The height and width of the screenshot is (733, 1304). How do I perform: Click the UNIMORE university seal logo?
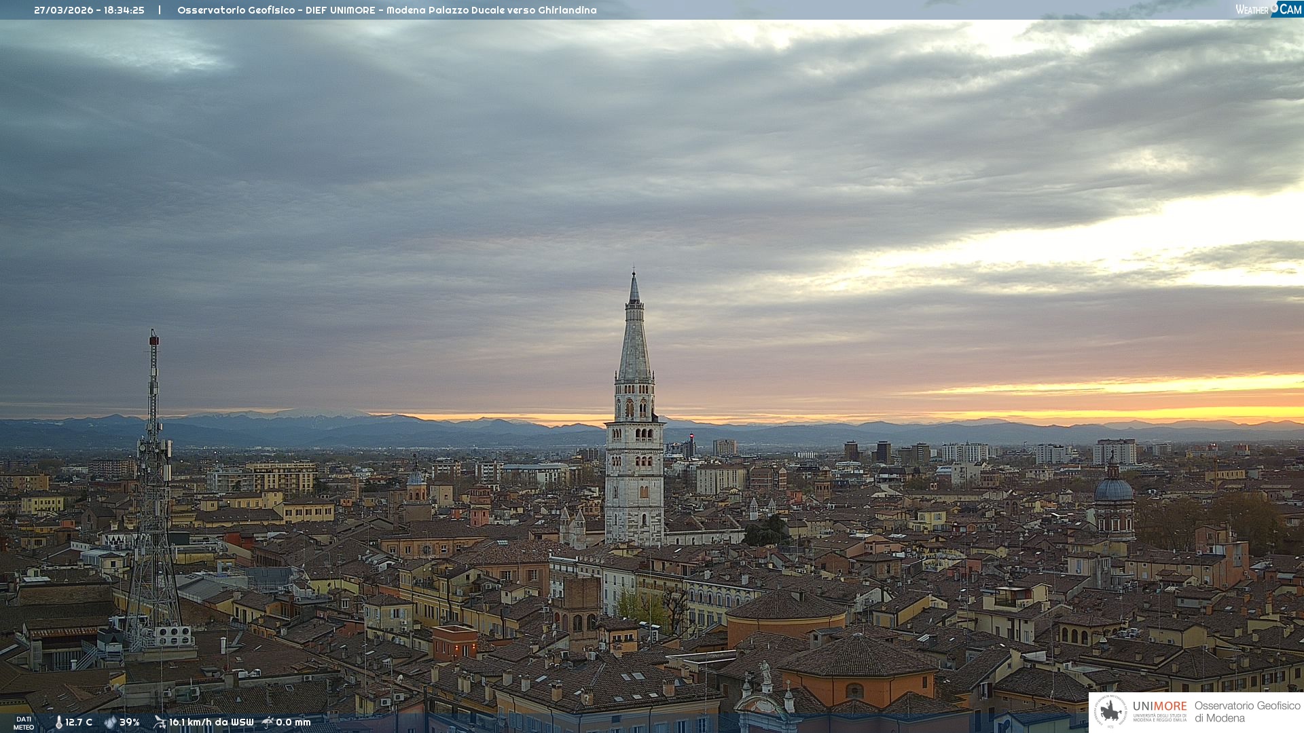pos(1110,711)
